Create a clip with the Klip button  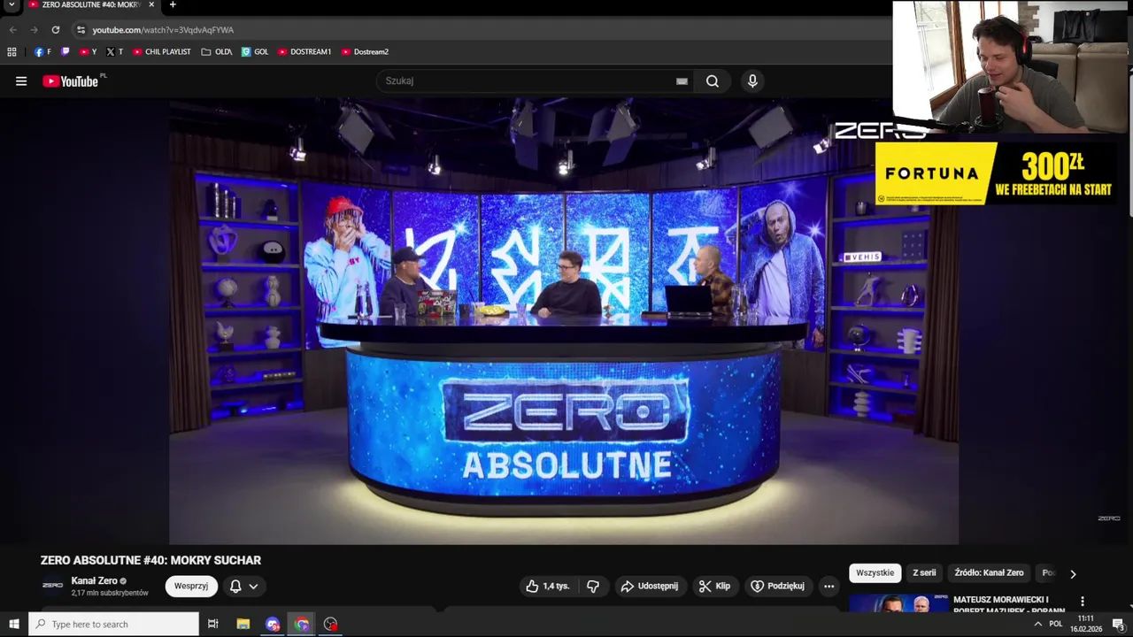(x=714, y=586)
